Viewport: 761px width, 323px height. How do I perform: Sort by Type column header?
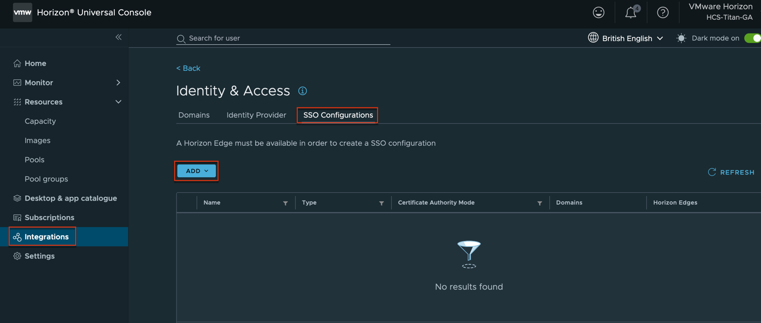310,203
